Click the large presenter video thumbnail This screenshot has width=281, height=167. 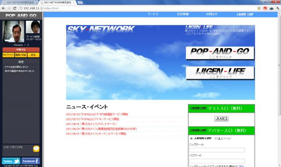click(x=14, y=31)
